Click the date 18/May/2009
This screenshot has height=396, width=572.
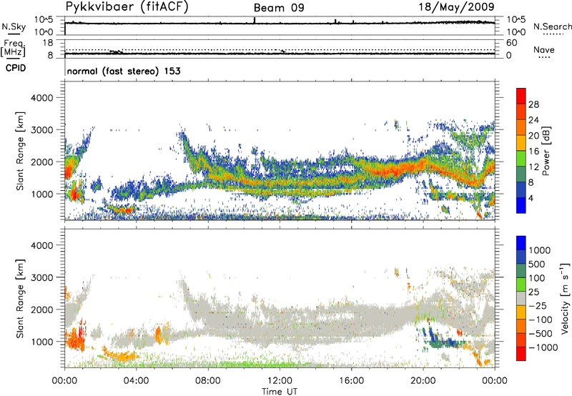pos(457,6)
